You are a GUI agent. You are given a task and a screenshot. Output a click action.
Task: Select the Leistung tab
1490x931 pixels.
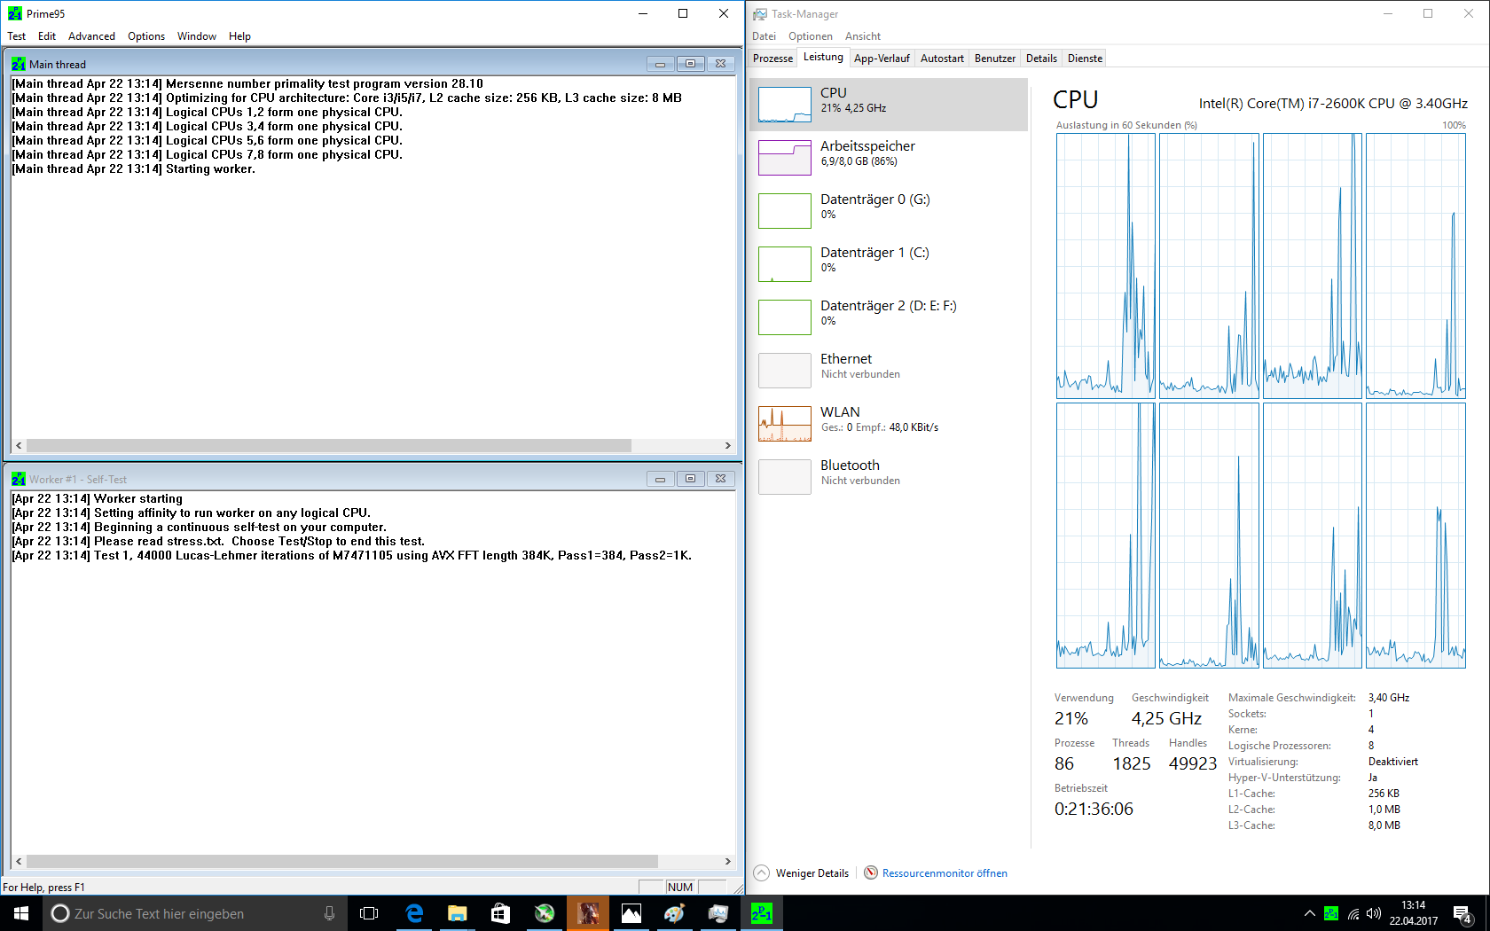(823, 57)
